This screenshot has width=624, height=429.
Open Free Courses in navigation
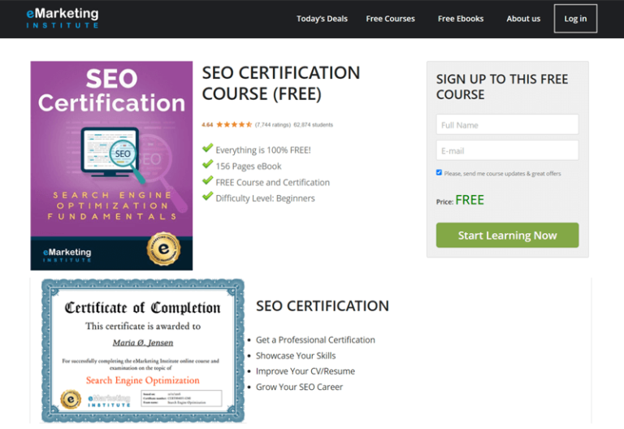pos(390,19)
